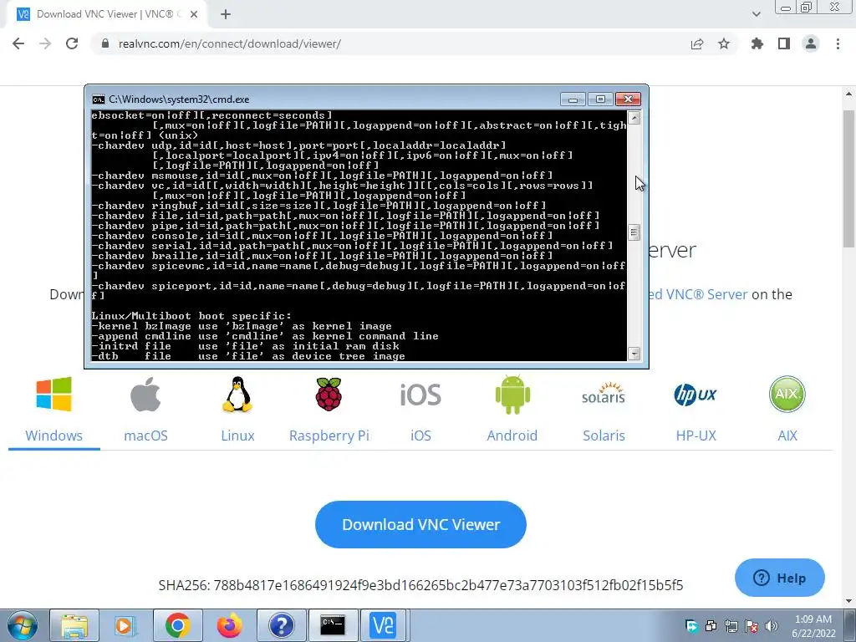856x642 pixels.
Task: View site lock information
Action: (105, 43)
